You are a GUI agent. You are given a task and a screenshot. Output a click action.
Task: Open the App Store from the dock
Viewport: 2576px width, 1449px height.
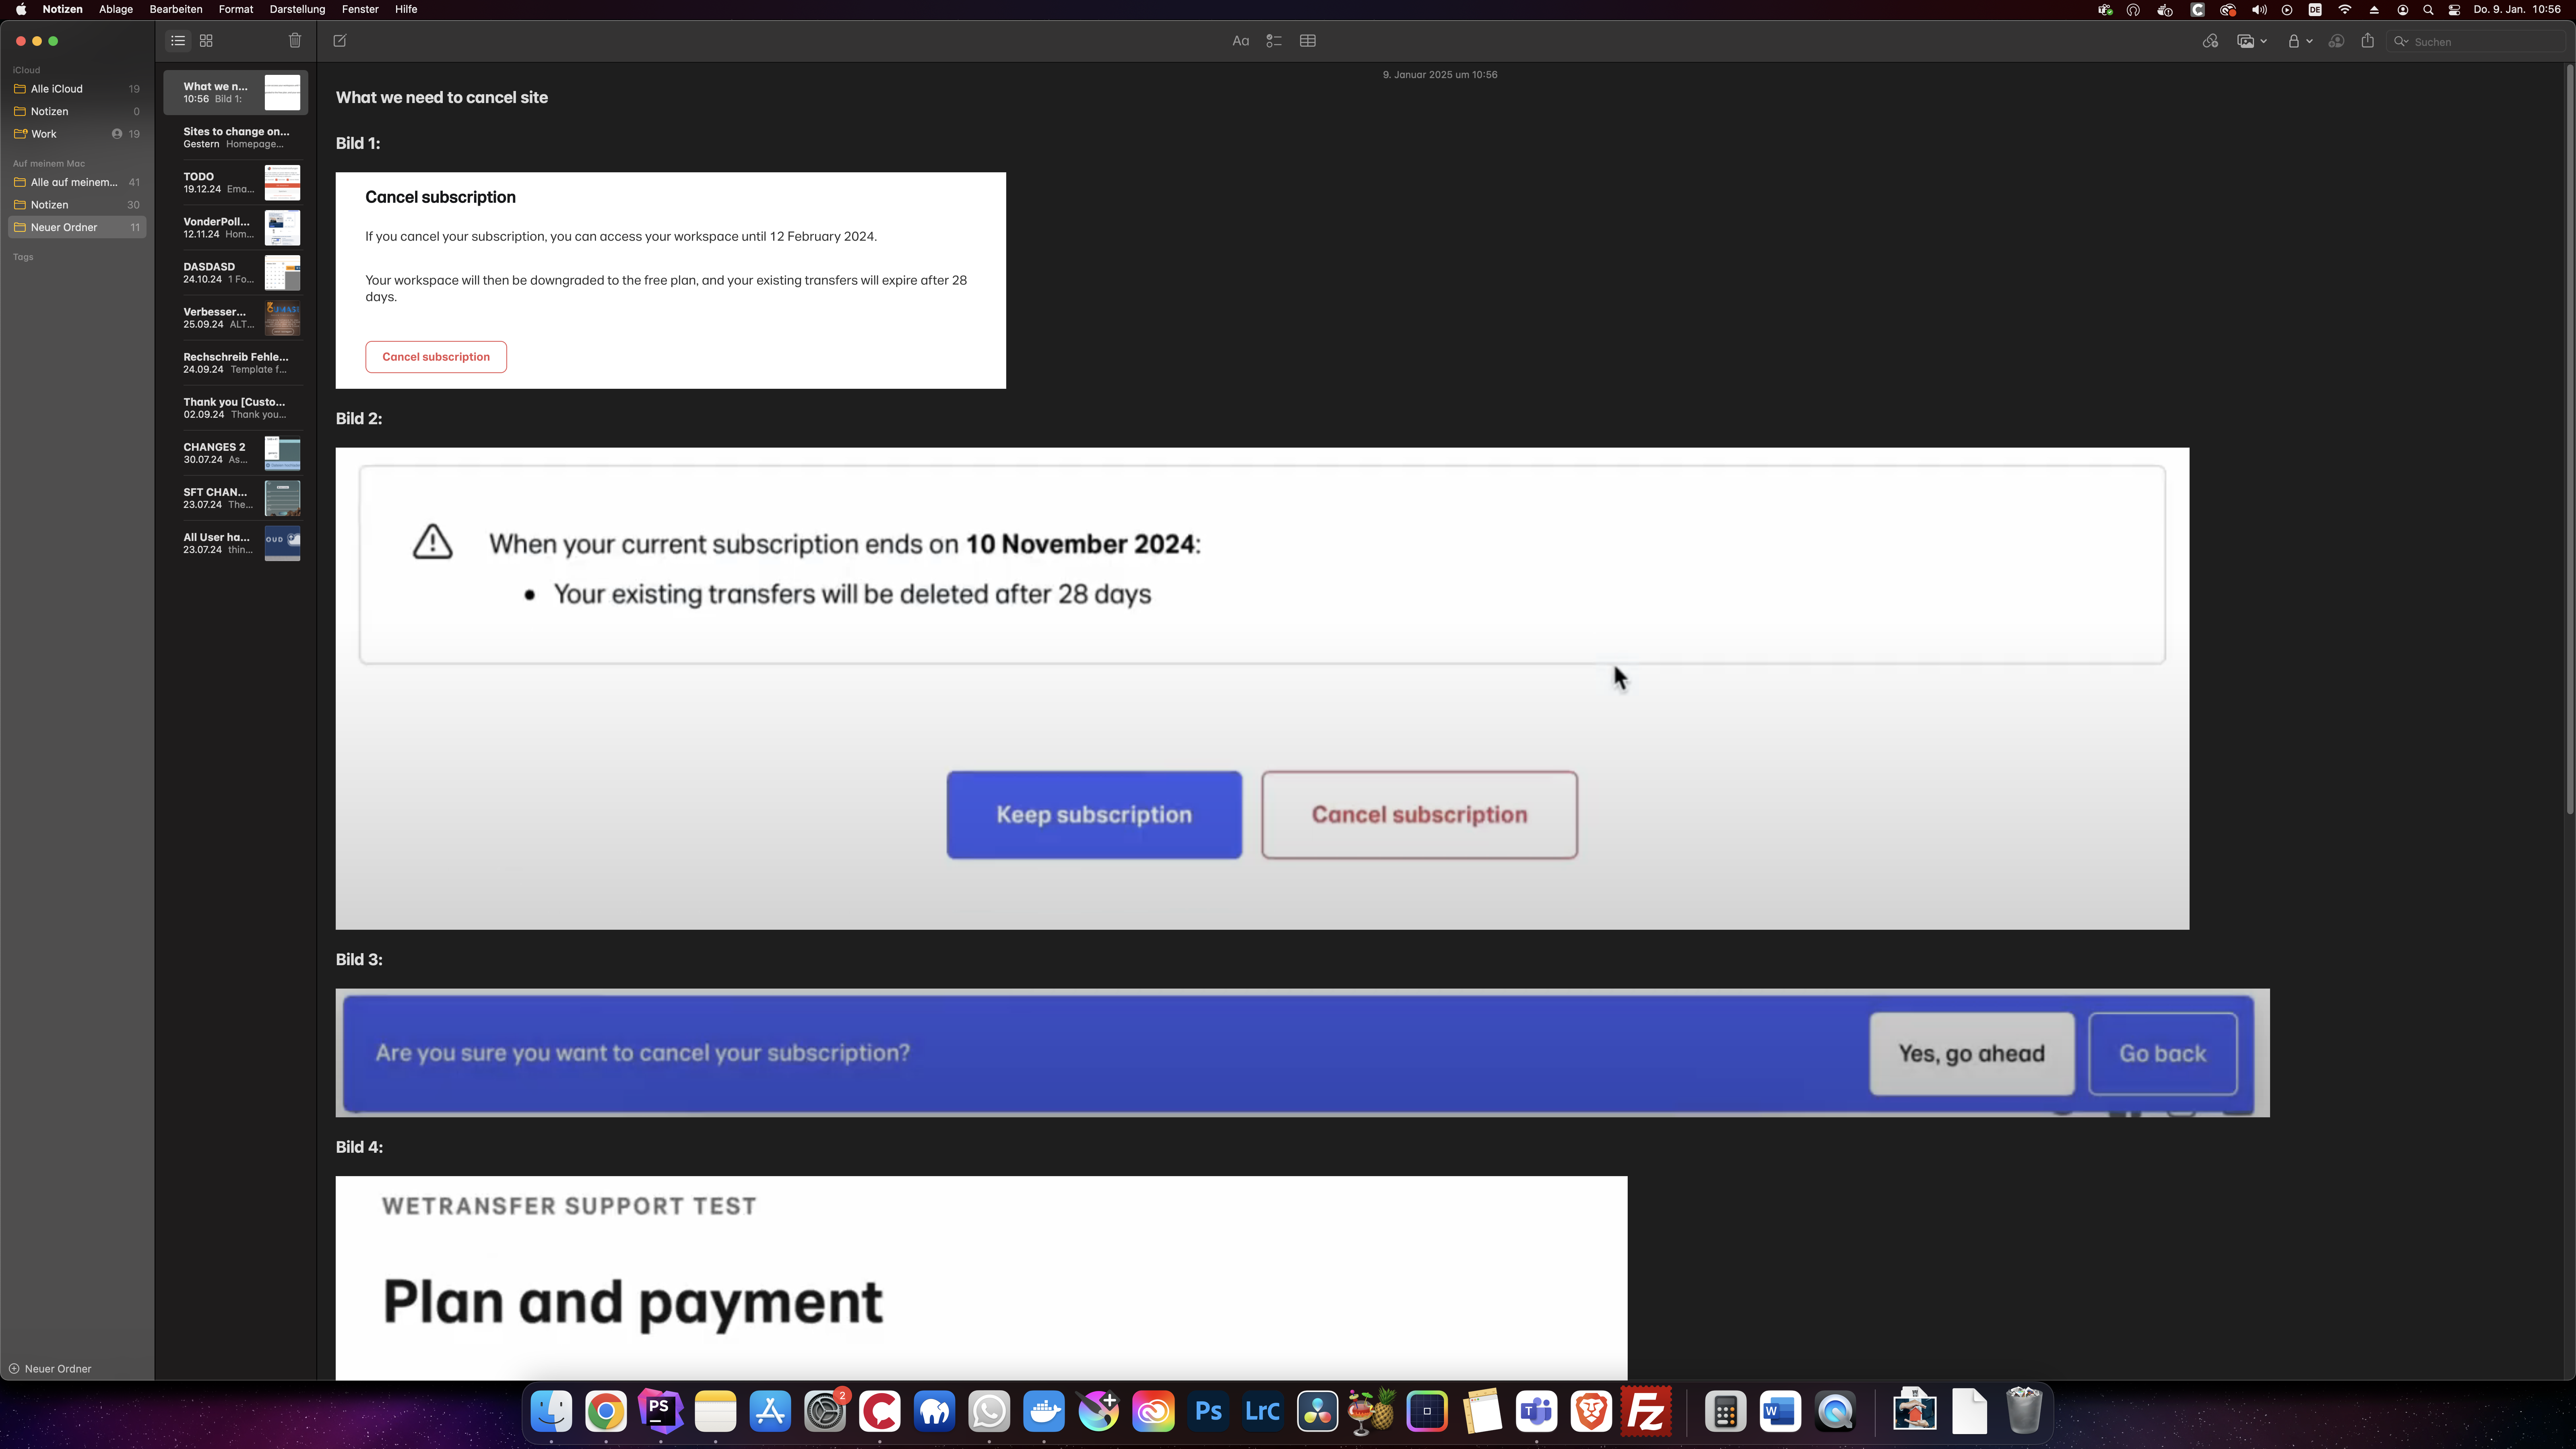pos(770,1412)
